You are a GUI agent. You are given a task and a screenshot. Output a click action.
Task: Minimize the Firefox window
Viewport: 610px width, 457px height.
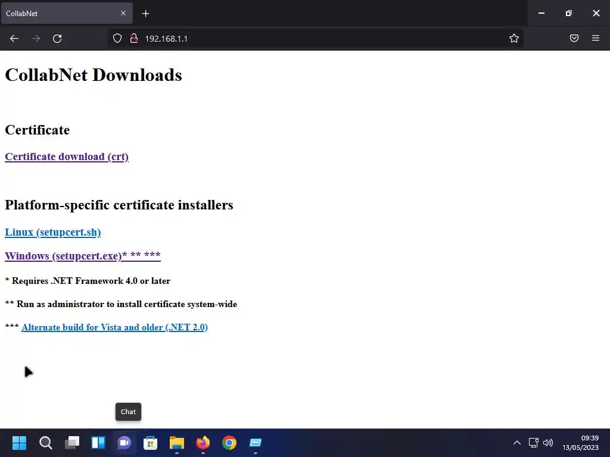click(541, 13)
